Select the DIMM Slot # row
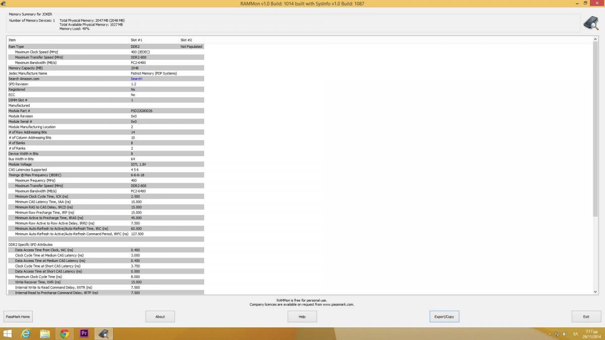 (x=105, y=100)
